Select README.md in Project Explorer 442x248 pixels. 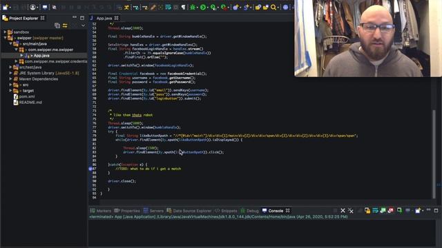(28, 103)
